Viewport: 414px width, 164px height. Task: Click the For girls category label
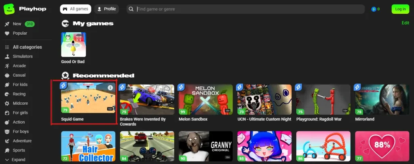pos(20,113)
